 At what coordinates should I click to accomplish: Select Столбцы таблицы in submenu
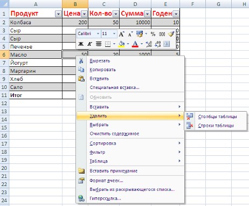[216, 116]
